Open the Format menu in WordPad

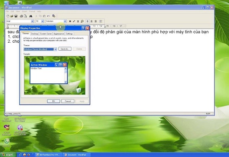click(32, 11)
